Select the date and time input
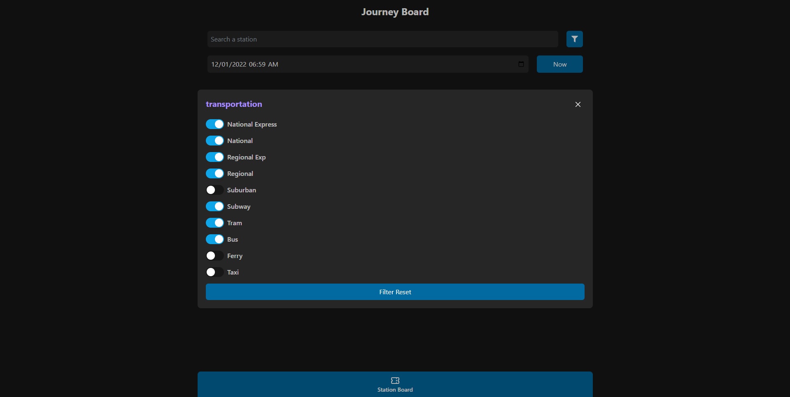The image size is (790, 397). pyautogui.click(x=362, y=64)
